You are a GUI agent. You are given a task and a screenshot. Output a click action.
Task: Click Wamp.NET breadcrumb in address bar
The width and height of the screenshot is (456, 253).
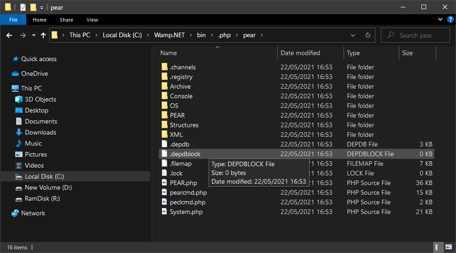click(x=169, y=35)
